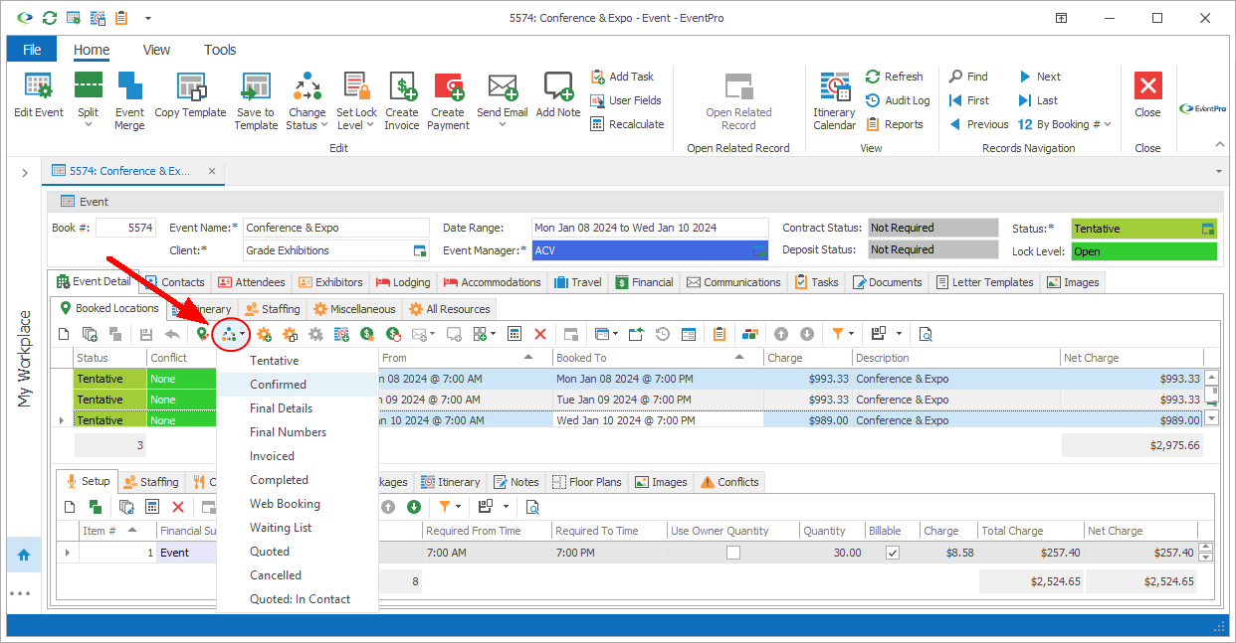Click the move up arrow in Booked Locations toolbar
Screen dimensions: 1236x643
pos(781,334)
